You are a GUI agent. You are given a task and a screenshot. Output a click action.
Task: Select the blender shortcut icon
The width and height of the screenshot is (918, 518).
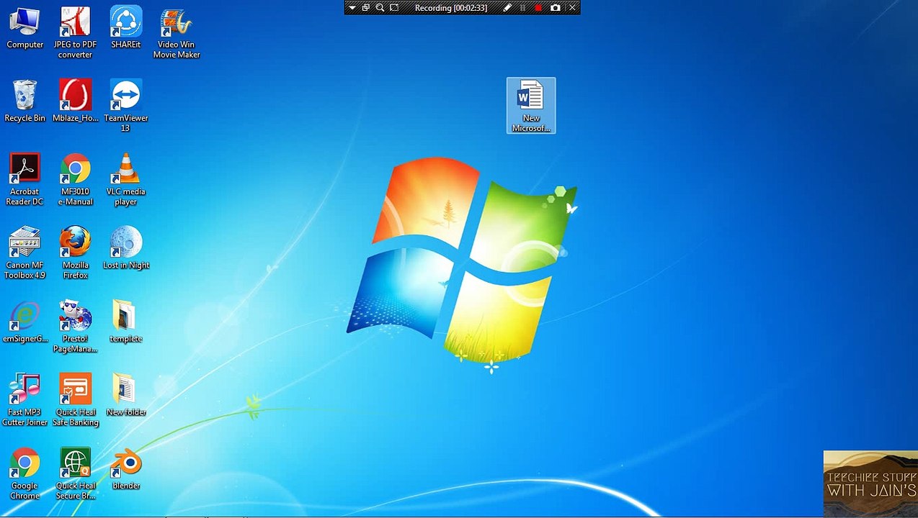pyautogui.click(x=125, y=469)
